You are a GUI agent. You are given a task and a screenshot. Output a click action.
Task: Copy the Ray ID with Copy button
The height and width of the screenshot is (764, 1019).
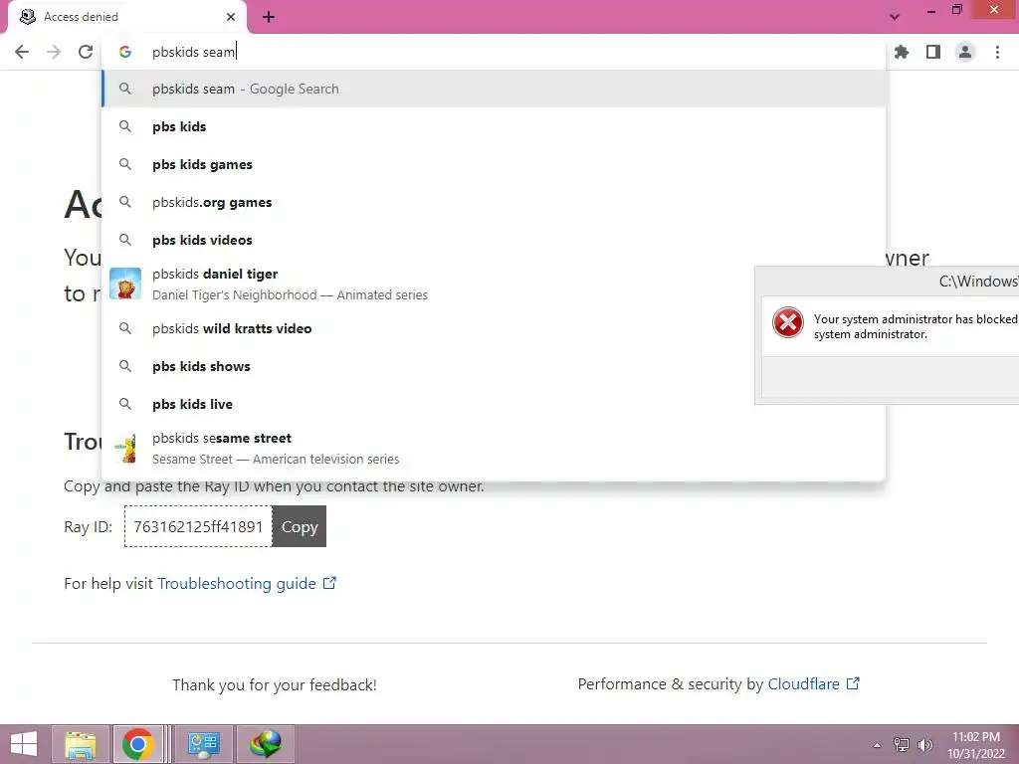pos(299,526)
